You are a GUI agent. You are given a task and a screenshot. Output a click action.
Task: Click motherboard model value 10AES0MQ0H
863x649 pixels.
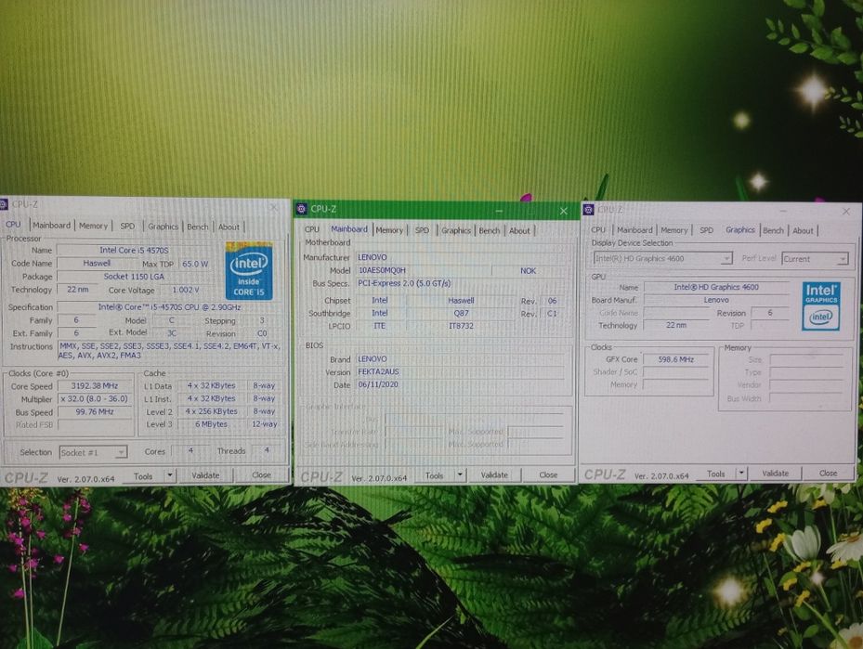pos(423,270)
